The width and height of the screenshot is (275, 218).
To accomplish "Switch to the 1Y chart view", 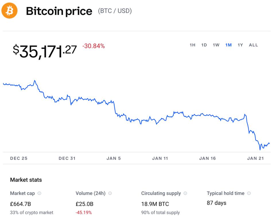I will click(x=240, y=45).
